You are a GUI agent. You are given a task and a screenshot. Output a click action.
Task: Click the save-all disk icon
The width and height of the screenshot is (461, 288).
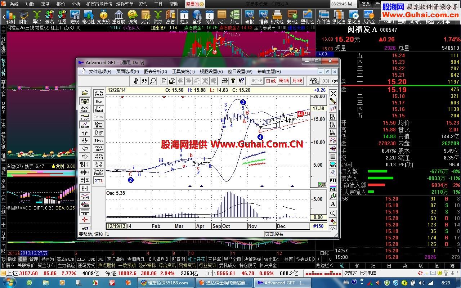[x=172, y=81]
